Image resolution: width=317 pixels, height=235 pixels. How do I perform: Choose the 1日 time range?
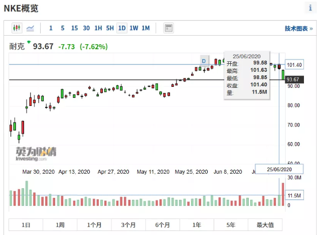26,224
